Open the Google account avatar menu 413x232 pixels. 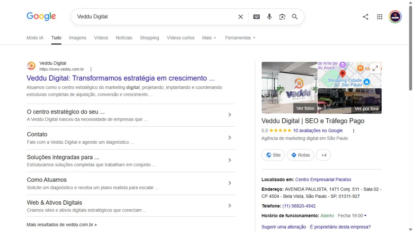[x=395, y=17]
